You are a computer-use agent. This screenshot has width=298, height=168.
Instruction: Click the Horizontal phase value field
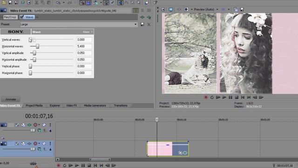(84, 73)
